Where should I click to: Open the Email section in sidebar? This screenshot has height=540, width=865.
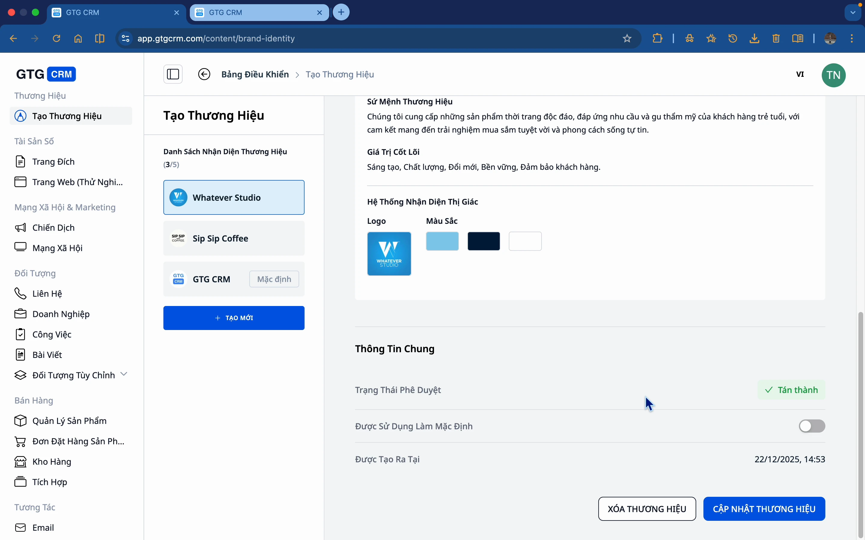click(43, 527)
